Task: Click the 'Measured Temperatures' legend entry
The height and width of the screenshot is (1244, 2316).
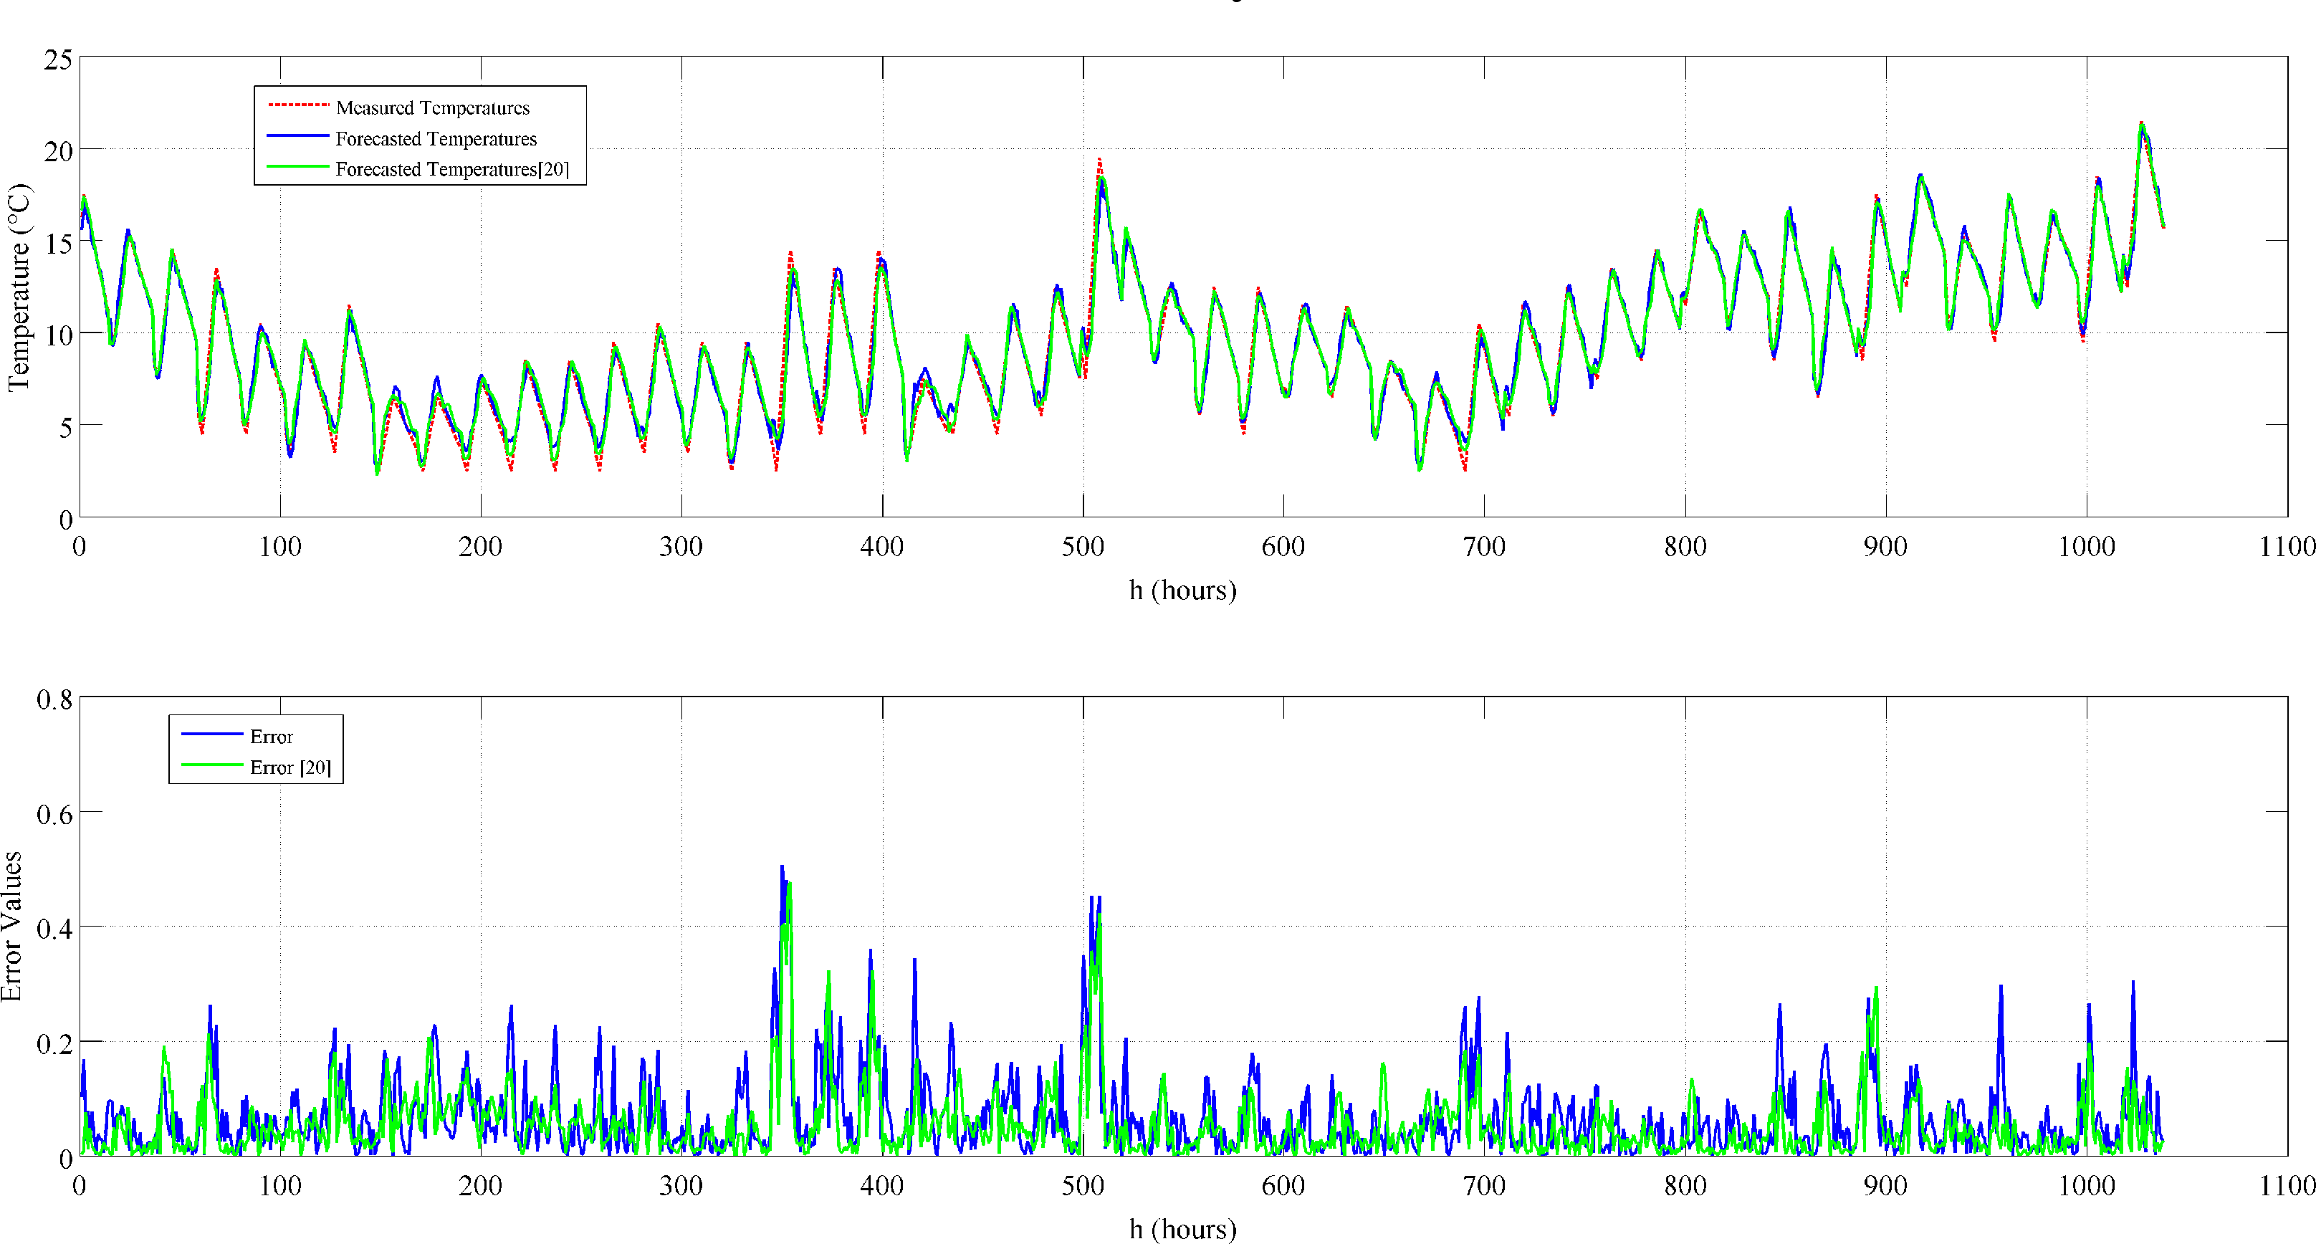Action: click(x=432, y=108)
